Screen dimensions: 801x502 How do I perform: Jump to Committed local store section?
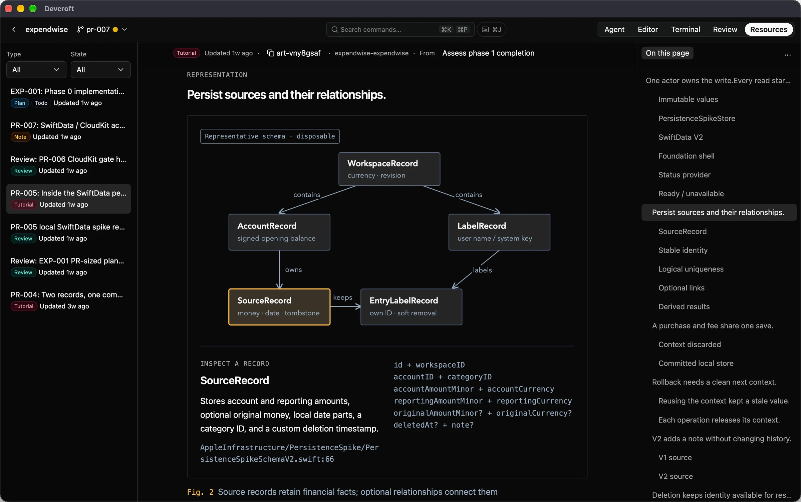[696, 363]
